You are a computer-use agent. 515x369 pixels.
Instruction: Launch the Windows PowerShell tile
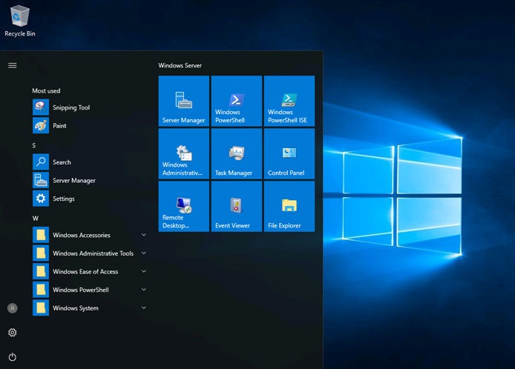(237, 101)
